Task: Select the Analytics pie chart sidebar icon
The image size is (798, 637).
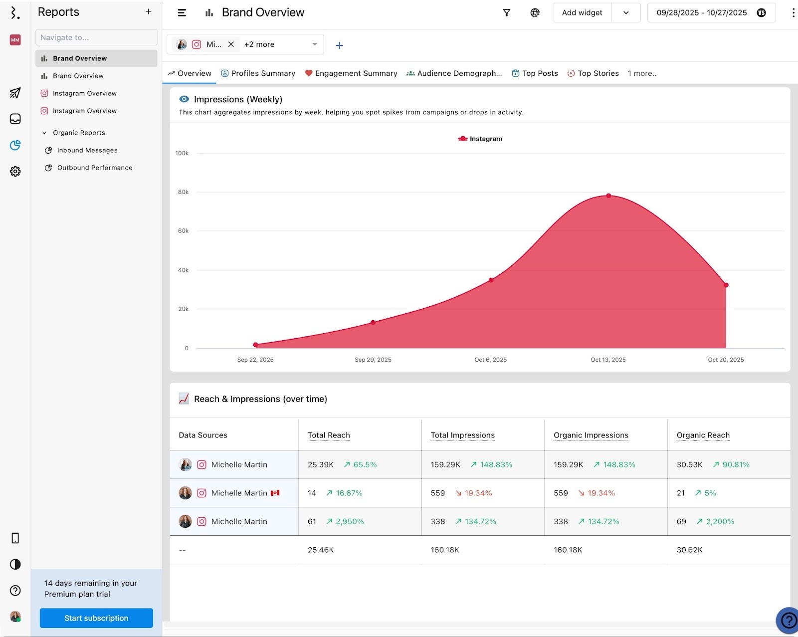Action: click(x=15, y=145)
